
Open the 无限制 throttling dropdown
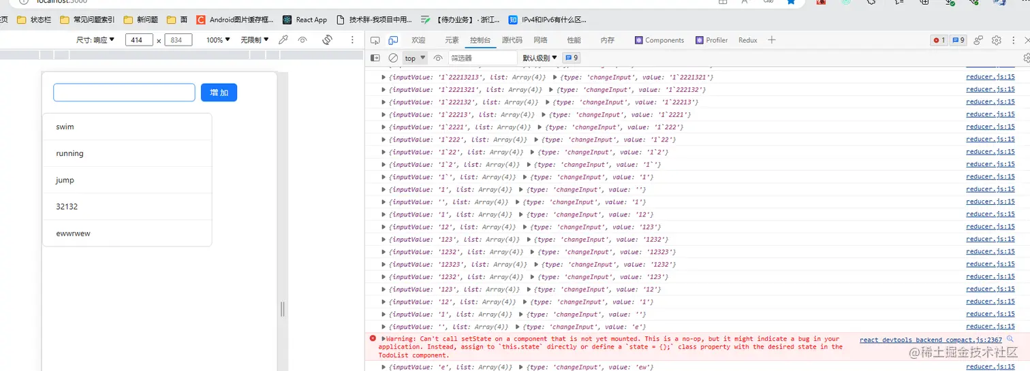coord(255,40)
